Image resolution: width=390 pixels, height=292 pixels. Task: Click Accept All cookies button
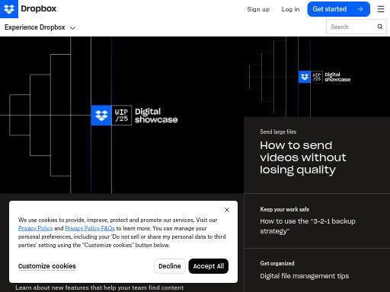209,266
